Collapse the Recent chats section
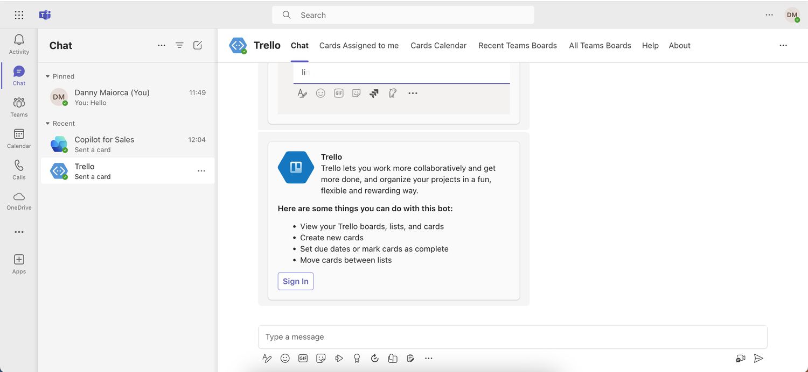Viewport: 808px width, 372px height. tap(48, 124)
